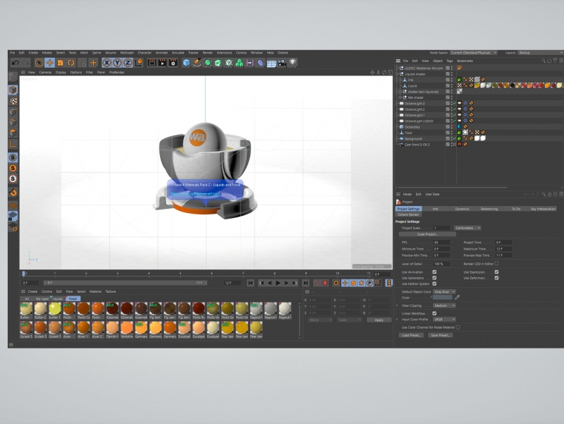The width and height of the screenshot is (564, 424).
Task: Switch to the Dynamics tab
Action: [x=462, y=209]
